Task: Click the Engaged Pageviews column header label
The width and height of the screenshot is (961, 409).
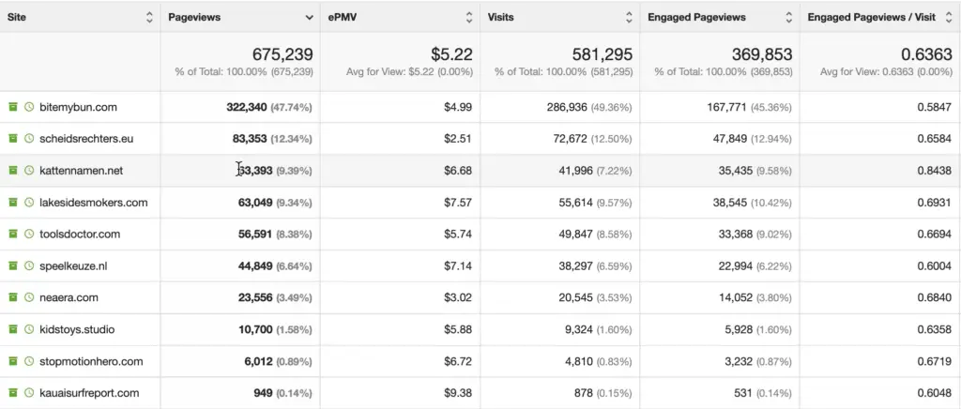Action: click(697, 17)
